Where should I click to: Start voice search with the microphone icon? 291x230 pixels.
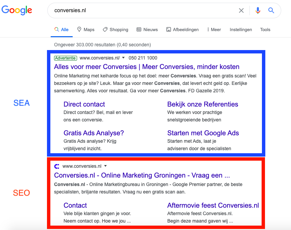258,10
